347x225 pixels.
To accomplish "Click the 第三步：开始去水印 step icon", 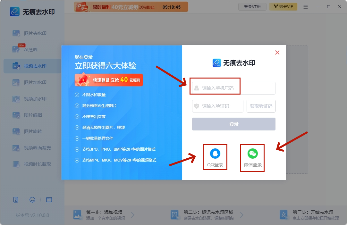I will point(284,215).
